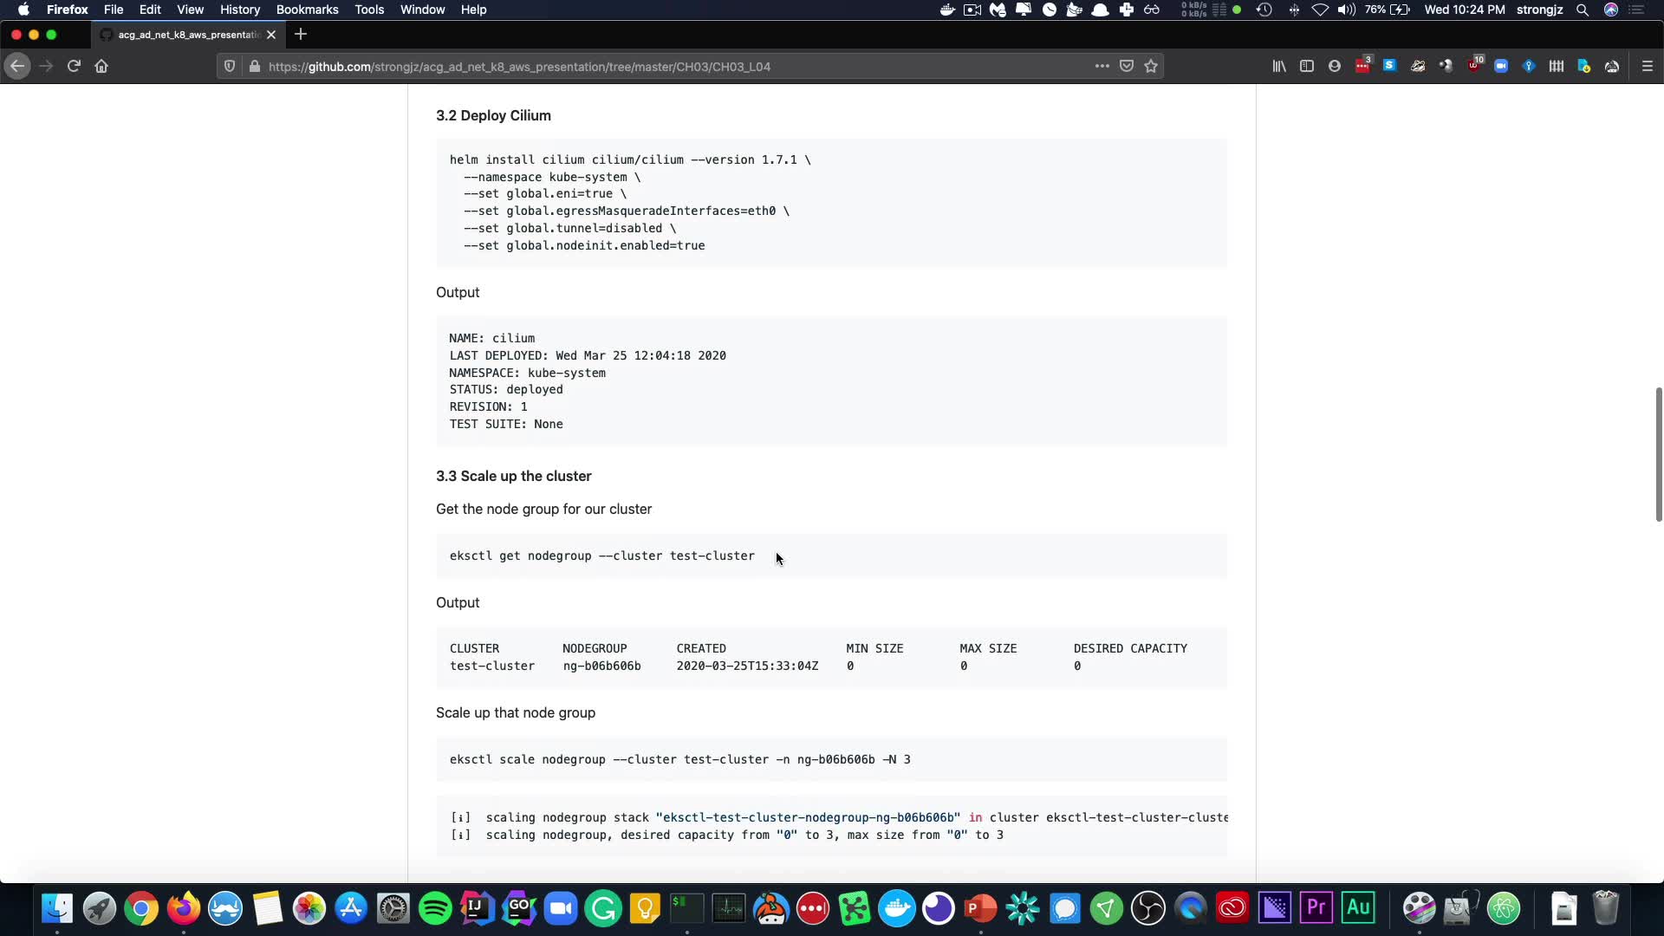The image size is (1664, 936).
Task: Go to the Firefox home page
Action: point(101,66)
